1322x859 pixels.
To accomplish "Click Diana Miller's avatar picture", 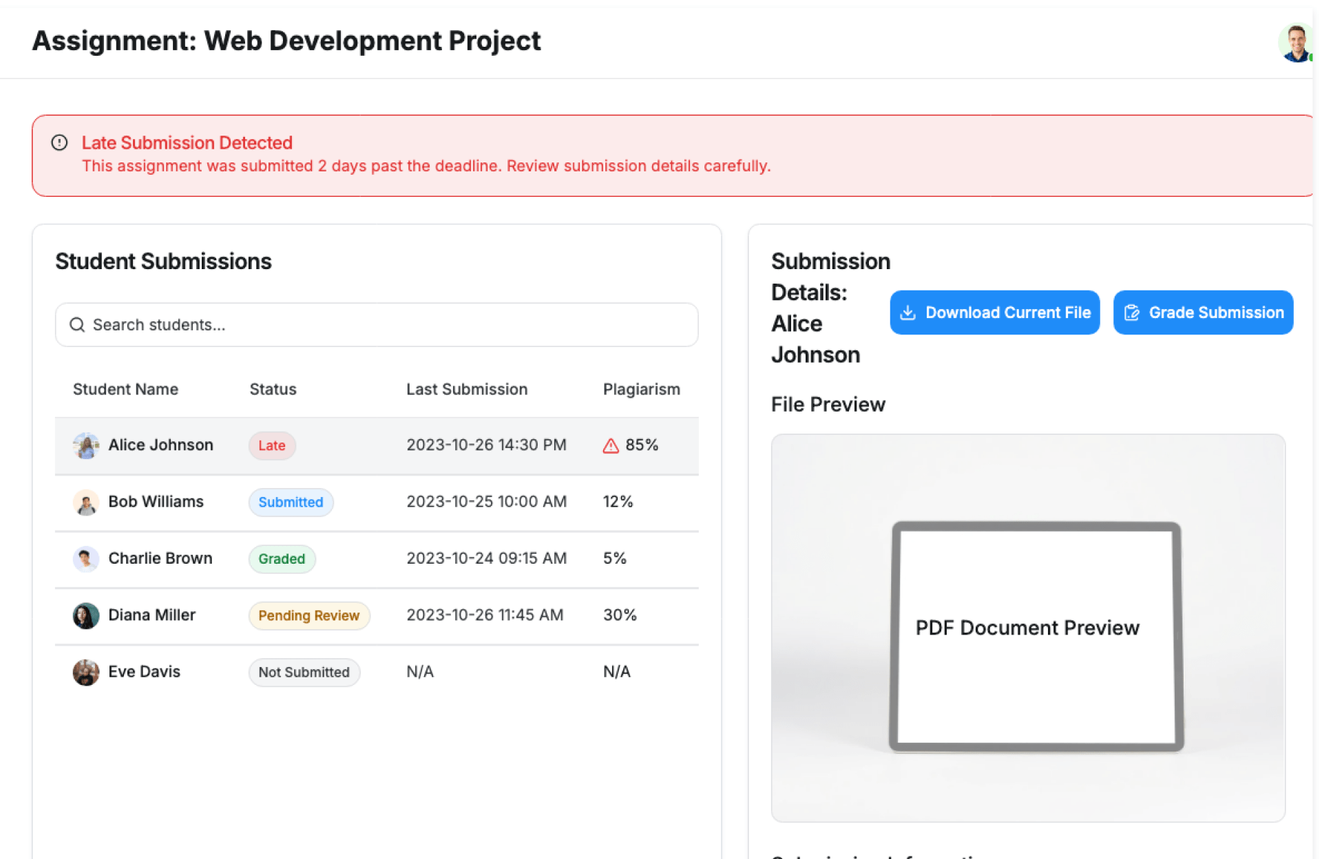I will (86, 615).
